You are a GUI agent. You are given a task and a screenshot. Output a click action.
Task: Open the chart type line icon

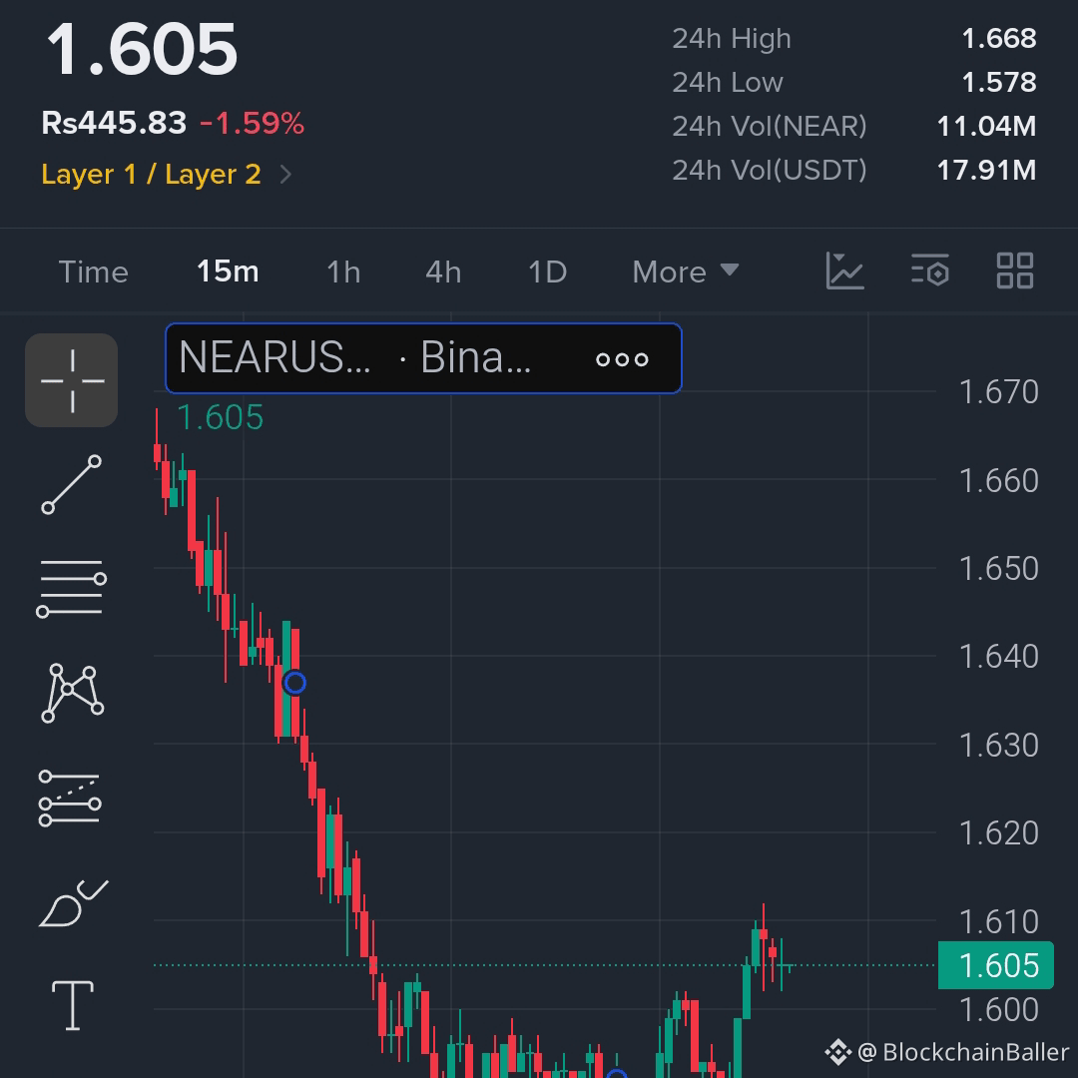(844, 270)
